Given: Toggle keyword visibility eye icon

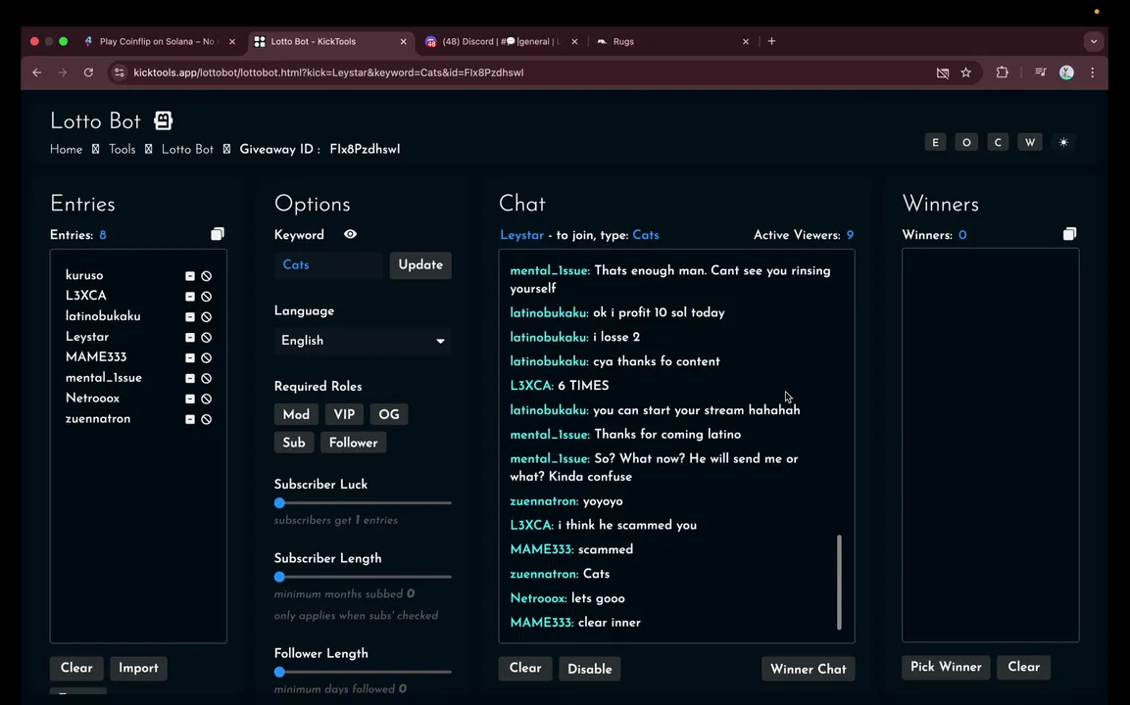Looking at the screenshot, I should (x=350, y=234).
